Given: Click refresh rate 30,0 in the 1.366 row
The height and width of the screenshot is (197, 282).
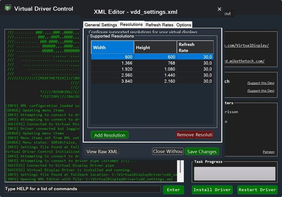Looking at the screenshot, I should coord(195,63).
